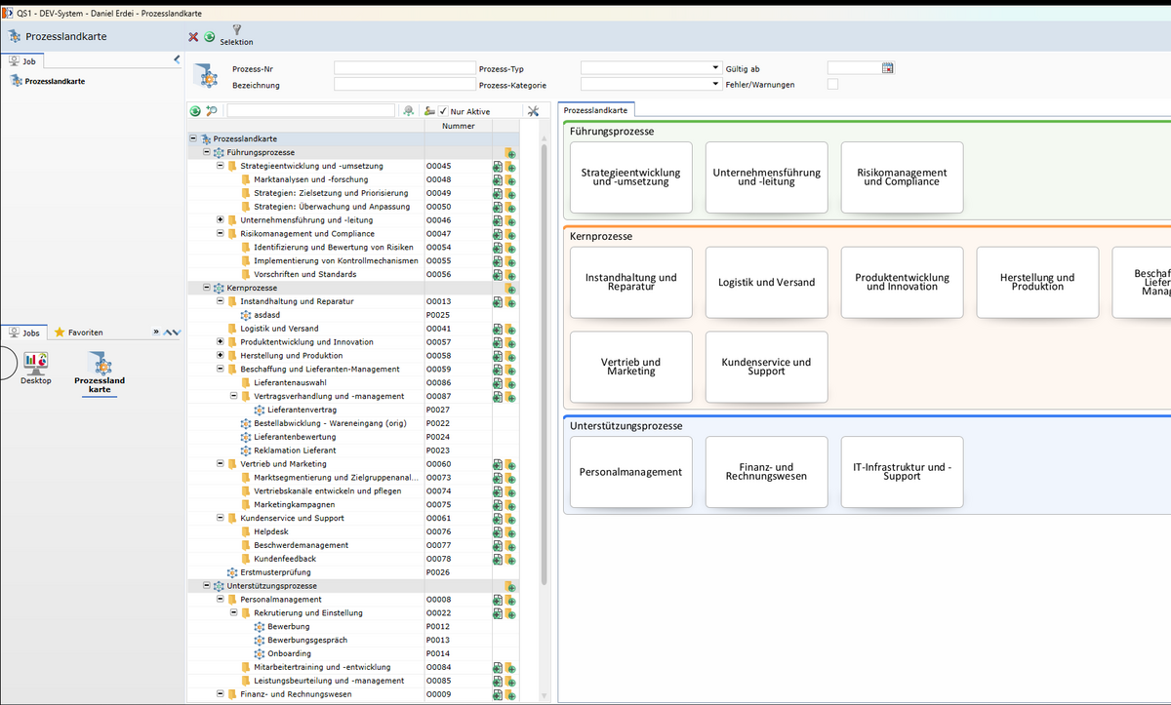Open Personalmanagement map tile
Image resolution: width=1171 pixels, height=705 pixels.
[x=630, y=472]
